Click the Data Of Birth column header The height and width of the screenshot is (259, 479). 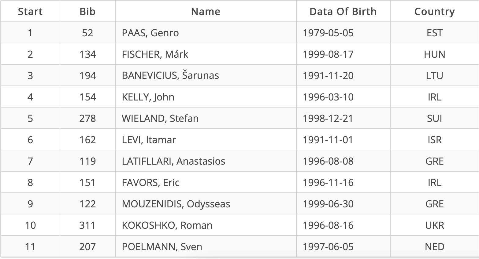click(343, 12)
